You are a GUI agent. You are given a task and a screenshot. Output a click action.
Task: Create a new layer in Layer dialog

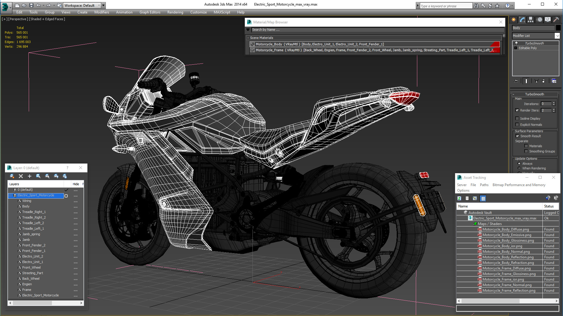(x=12, y=176)
